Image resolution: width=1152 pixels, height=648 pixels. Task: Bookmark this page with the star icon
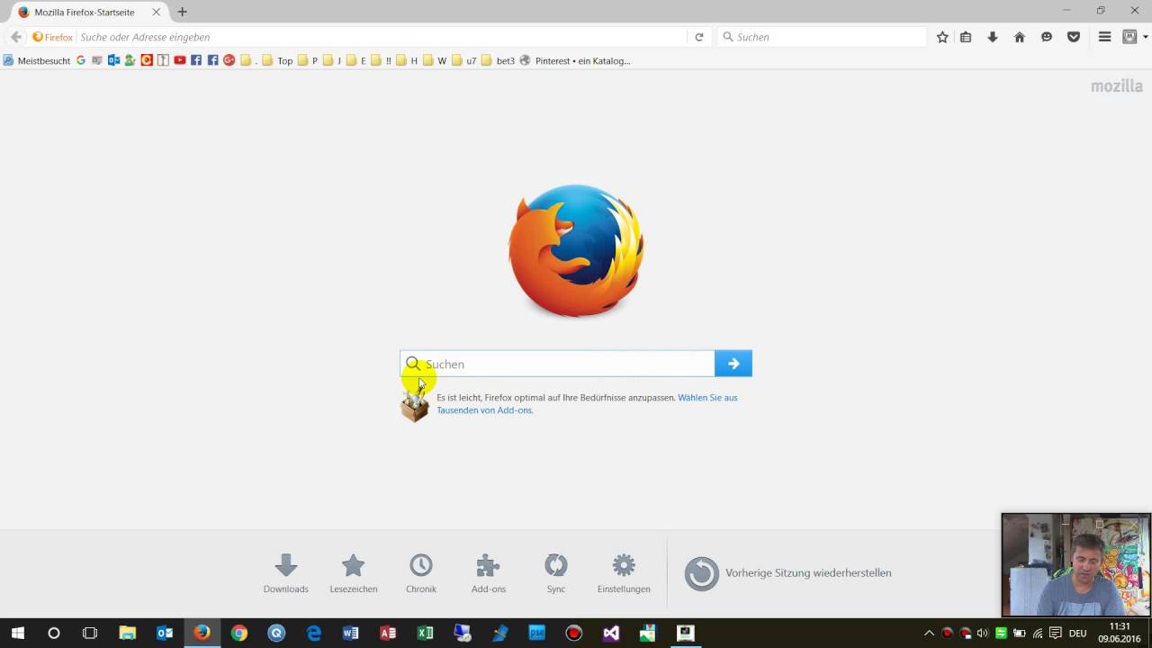(942, 37)
